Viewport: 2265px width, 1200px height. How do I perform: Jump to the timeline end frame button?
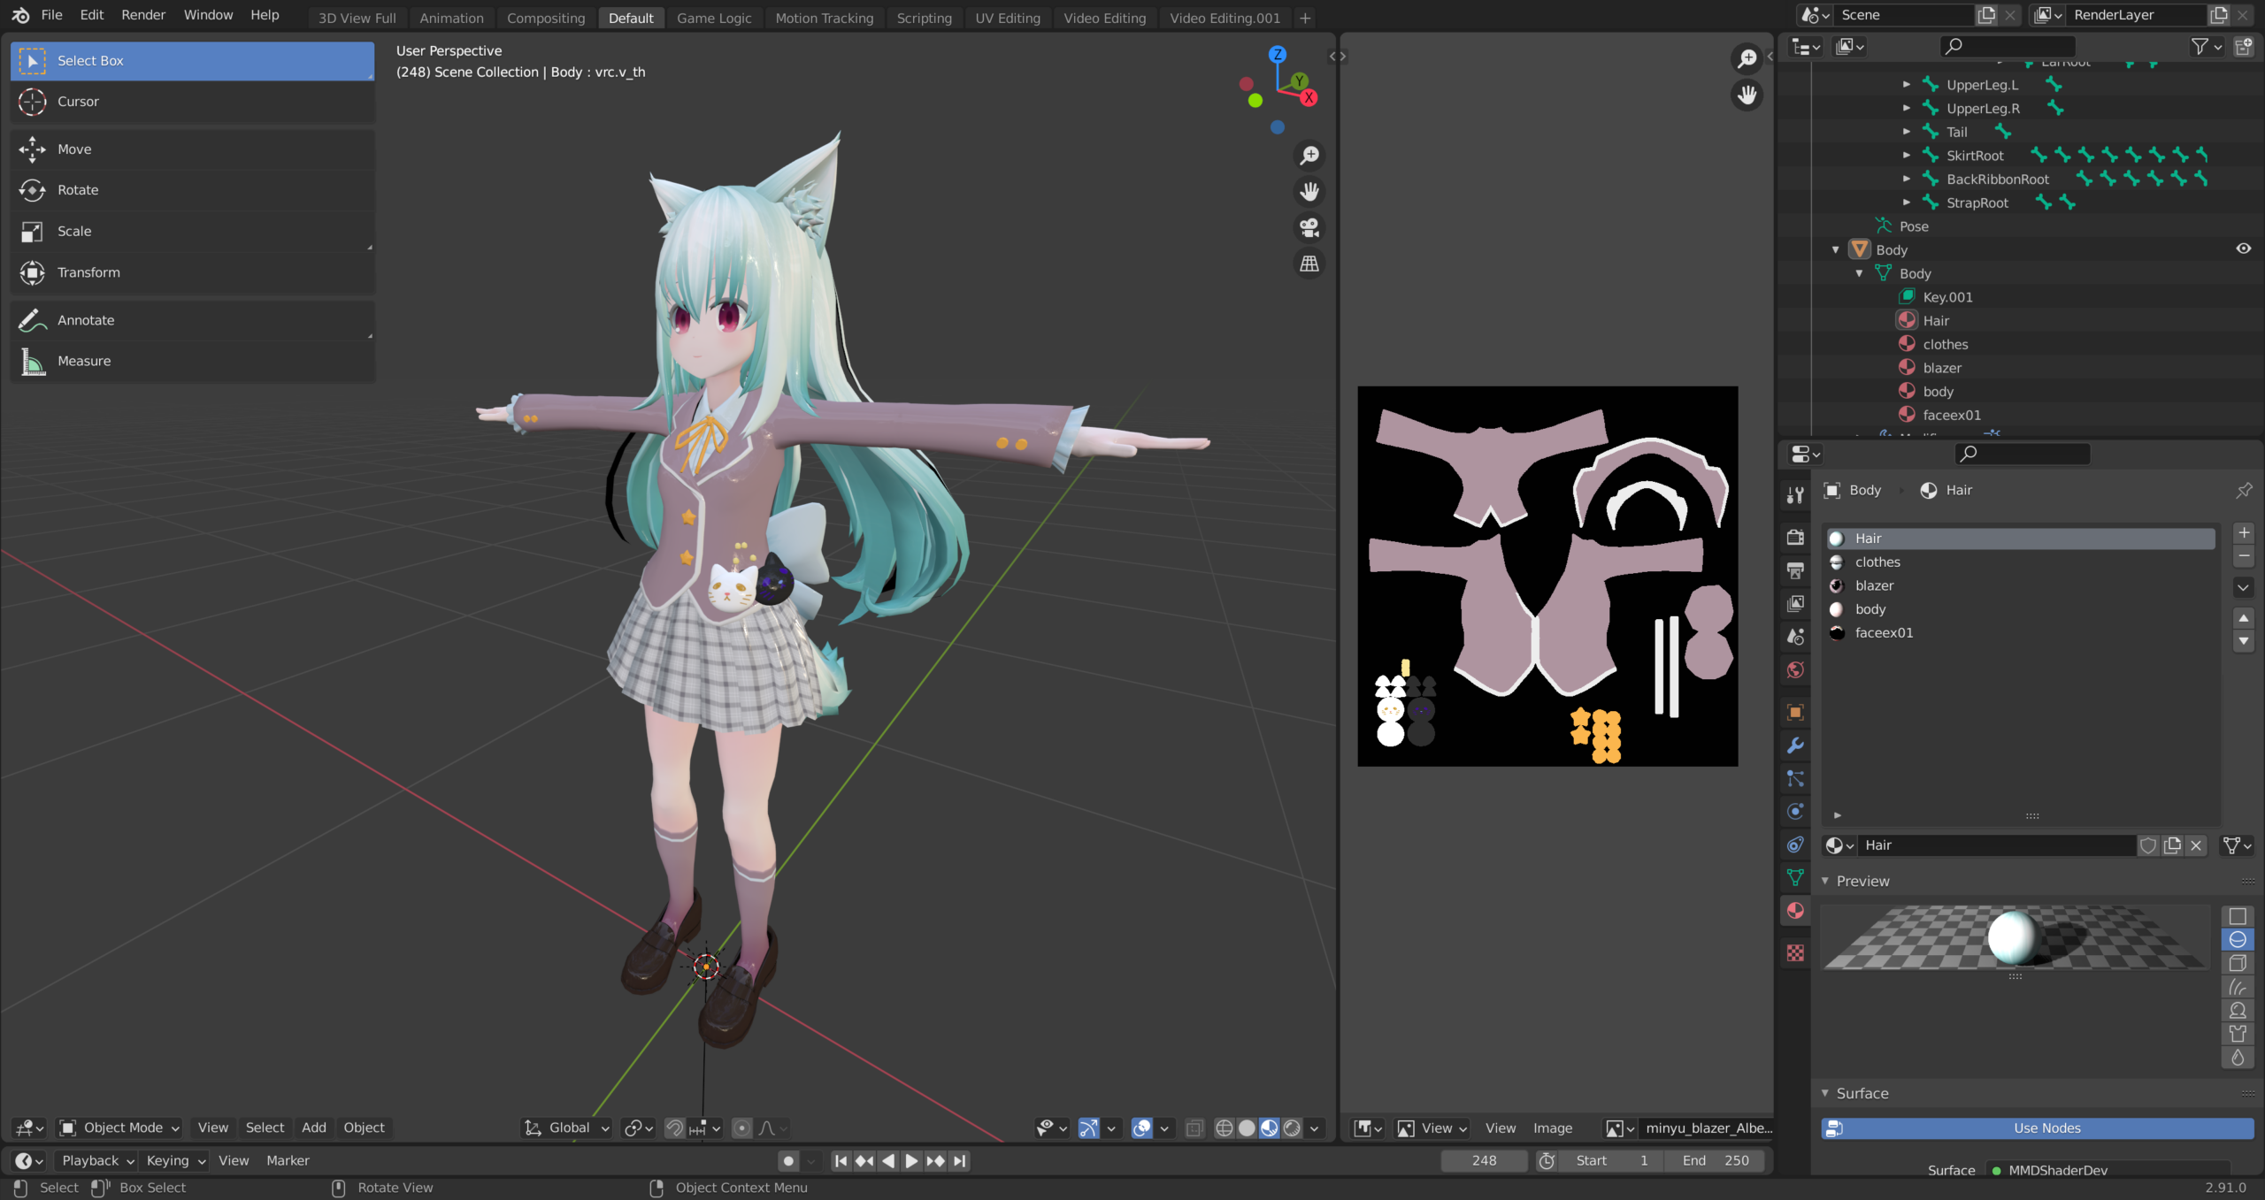click(x=959, y=1161)
